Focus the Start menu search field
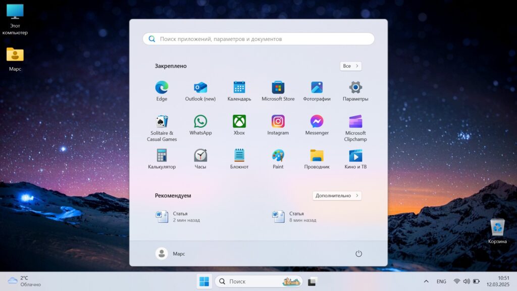The height and width of the screenshot is (291, 517). 258,39
